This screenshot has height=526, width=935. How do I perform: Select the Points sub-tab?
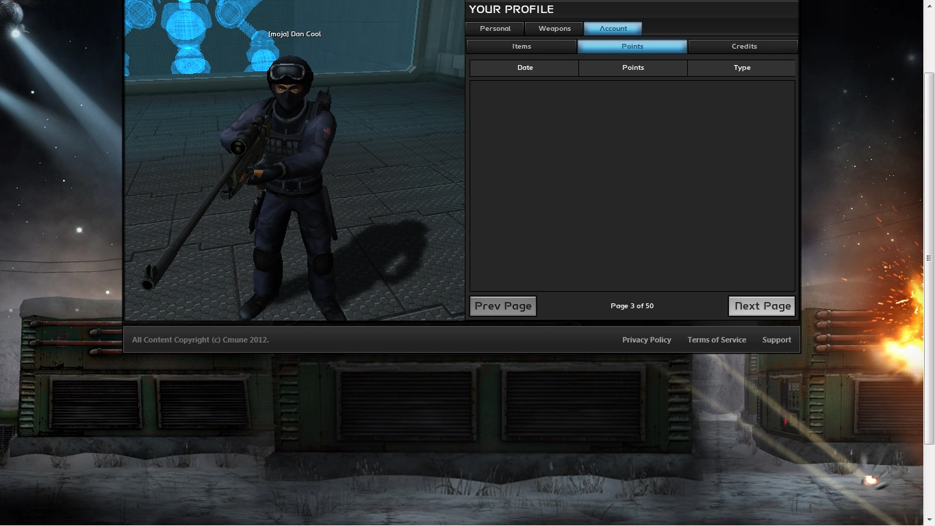point(632,47)
